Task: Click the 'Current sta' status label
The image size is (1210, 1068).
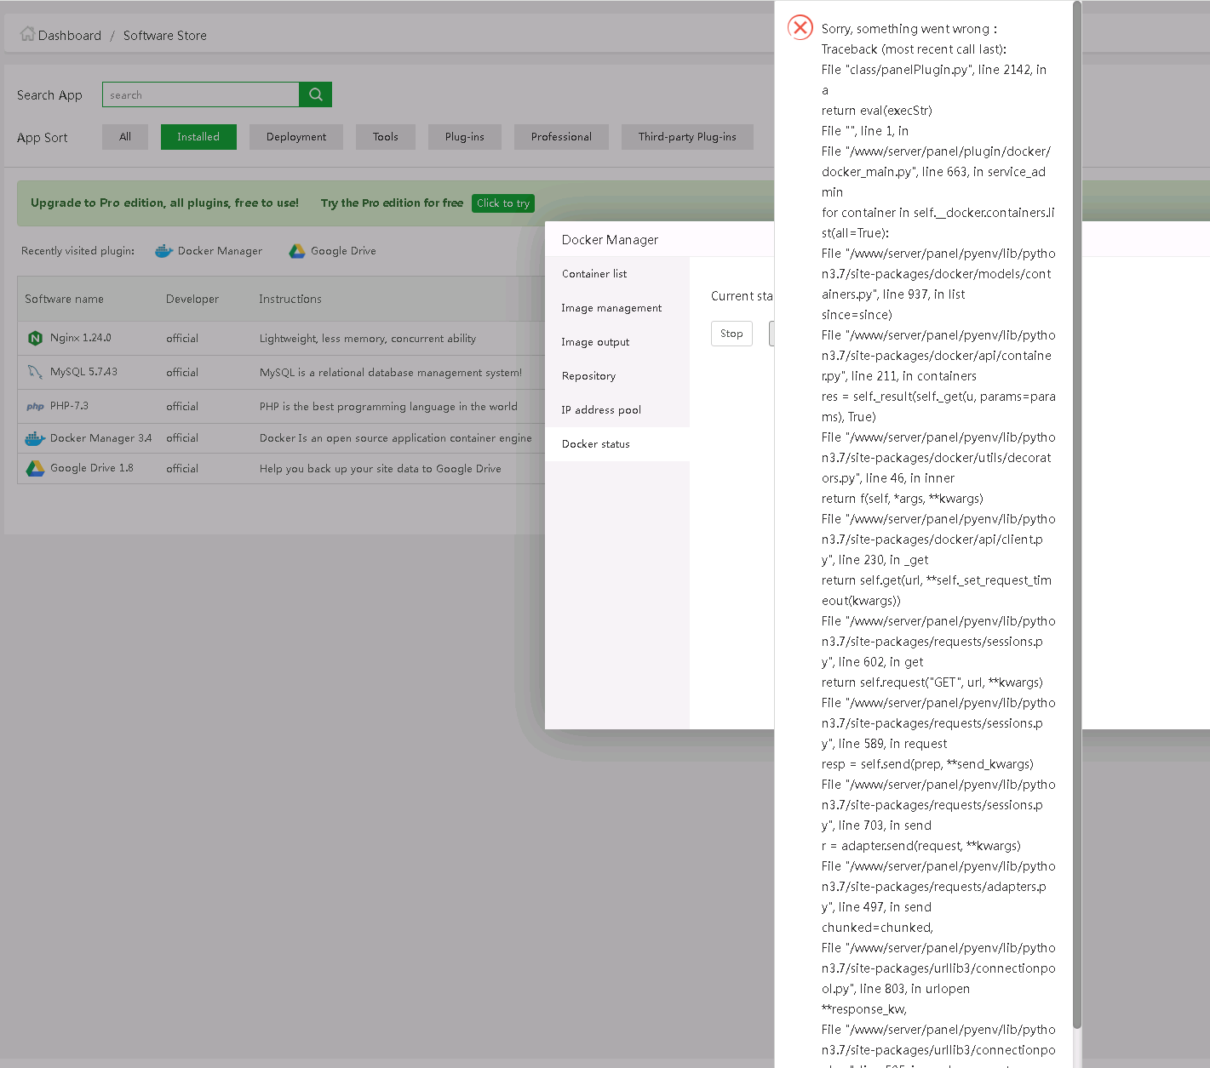Action: pyautogui.click(x=742, y=296)
